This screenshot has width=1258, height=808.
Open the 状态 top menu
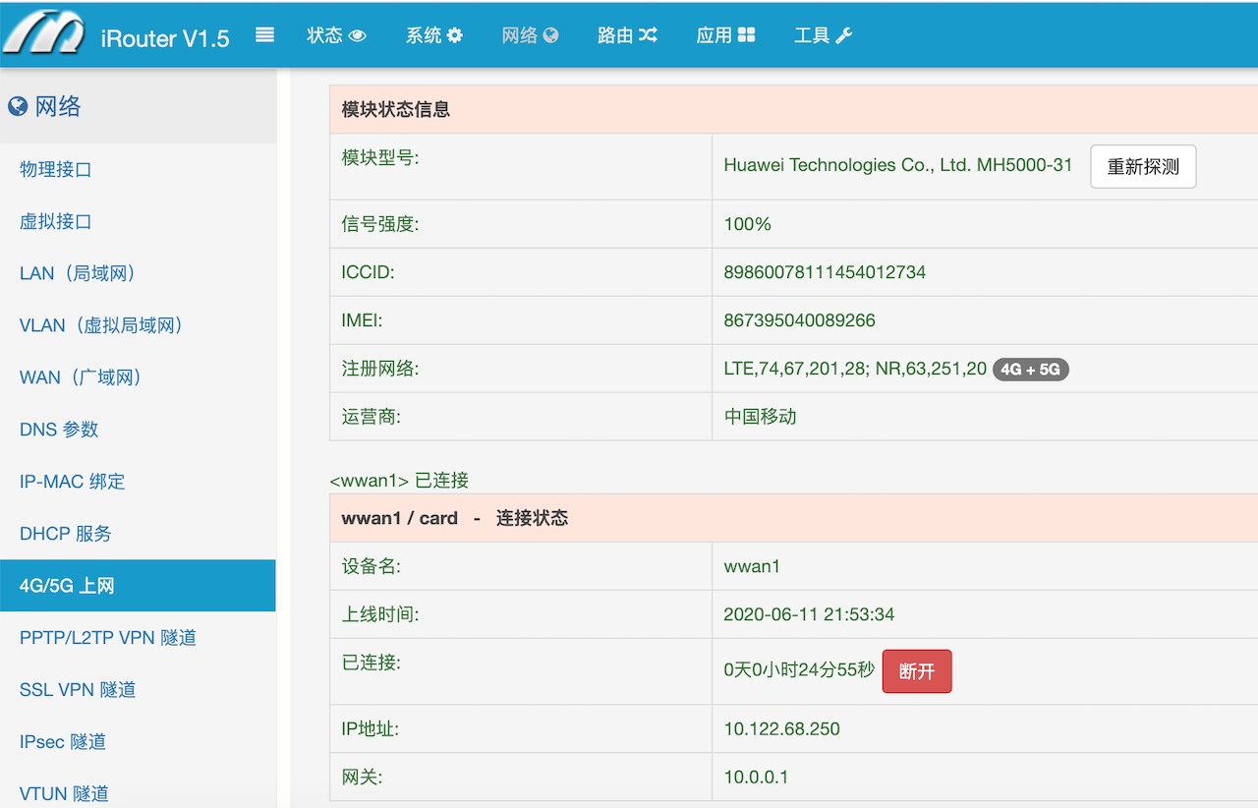click(325, 36)
